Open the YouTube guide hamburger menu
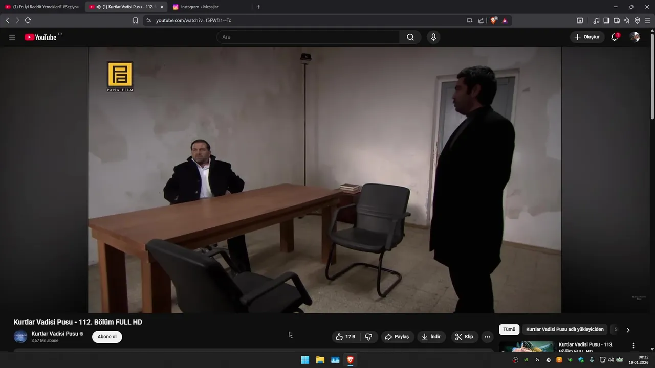This screenshot has width=655, height=368. click(12, 37)
